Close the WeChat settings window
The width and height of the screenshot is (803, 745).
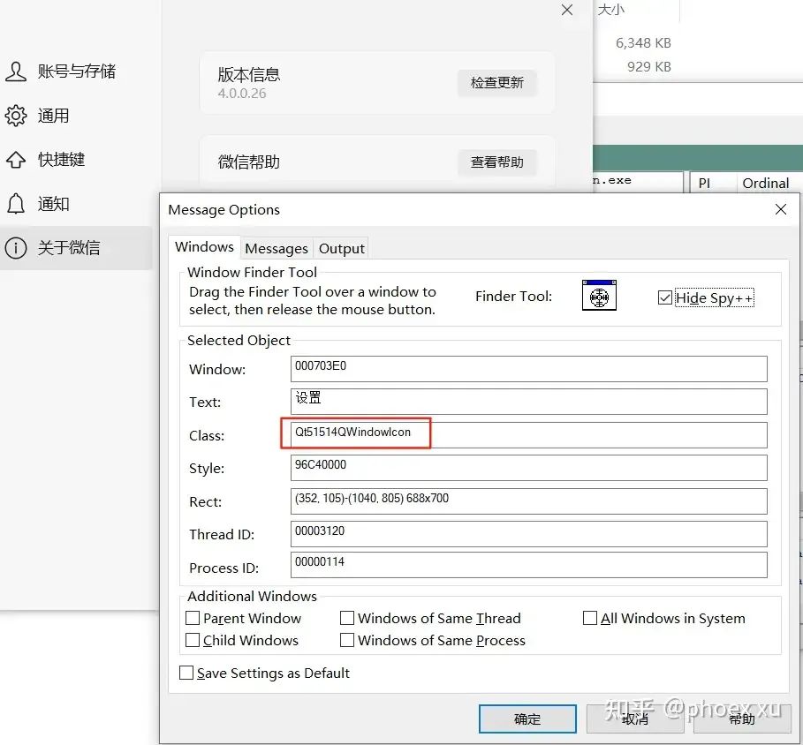567,10
